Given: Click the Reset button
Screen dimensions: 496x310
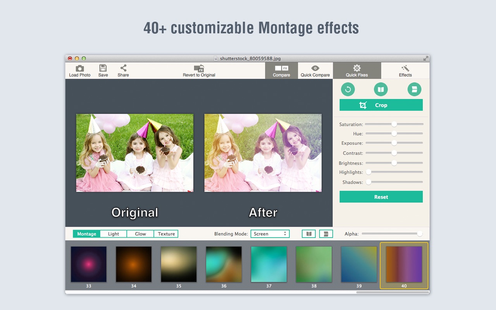Looking at the screenshot, I should pyautogui.click(x=381, y=197).
